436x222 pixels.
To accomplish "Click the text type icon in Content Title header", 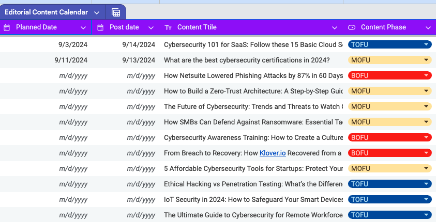I will (168, 27).
